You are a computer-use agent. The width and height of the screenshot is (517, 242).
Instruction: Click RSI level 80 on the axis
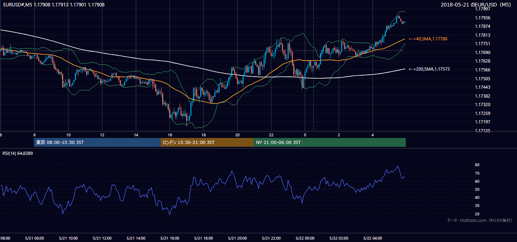click(477, 165)
